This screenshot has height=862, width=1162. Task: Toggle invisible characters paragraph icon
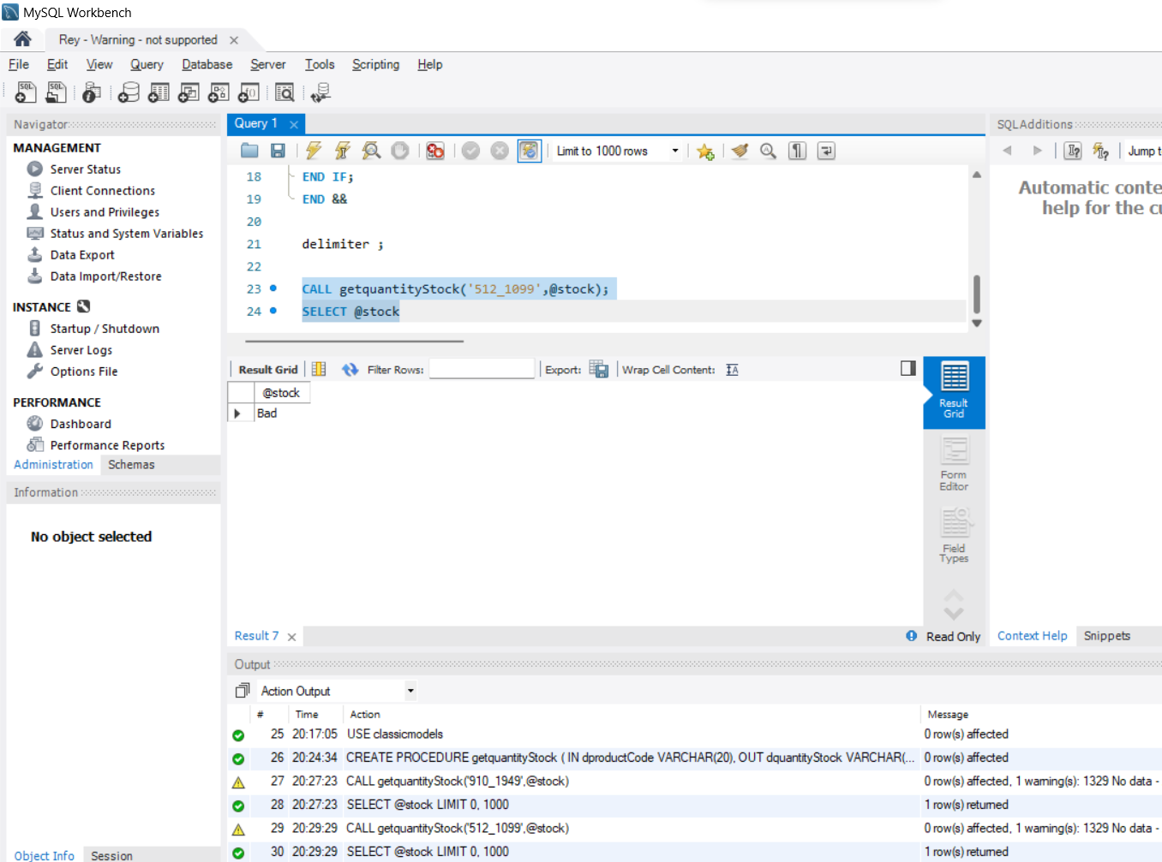coord(798,151)
